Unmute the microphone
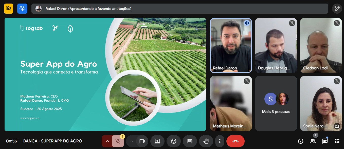Image resolution: width=344 pixels, height=149 pixels. click(118, 141)
